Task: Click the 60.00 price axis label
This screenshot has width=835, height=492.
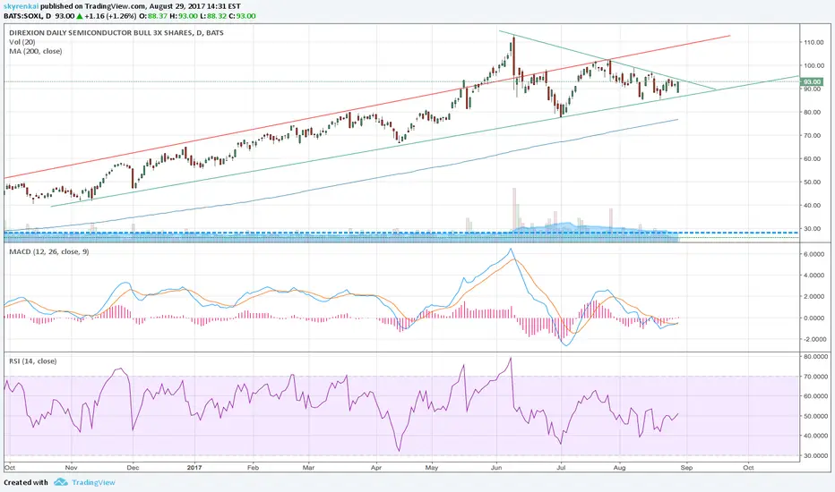Action: click(x=812, y=159)
